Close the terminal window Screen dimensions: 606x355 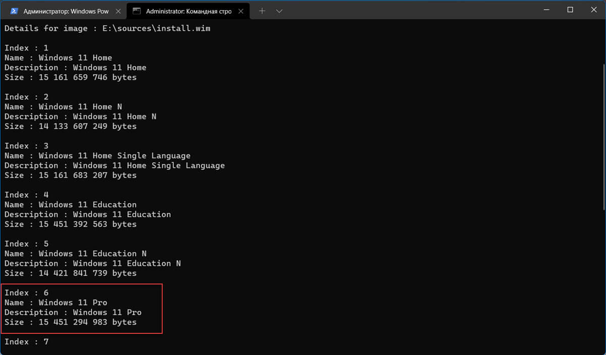click(593, 10)
